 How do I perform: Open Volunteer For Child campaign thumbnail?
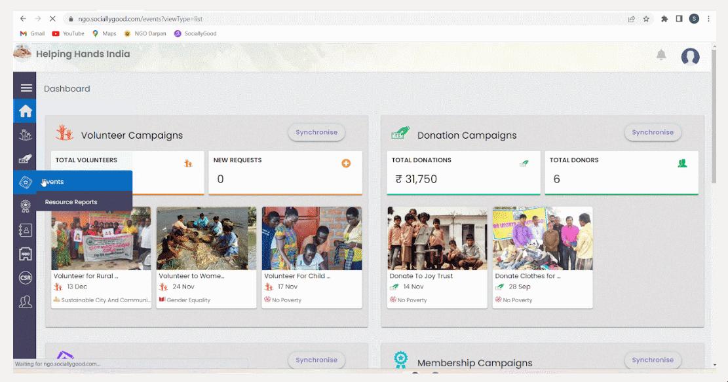click(x=311, y=238)
